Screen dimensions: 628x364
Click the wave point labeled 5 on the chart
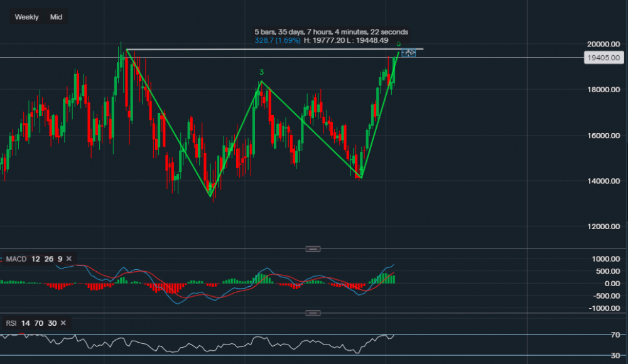[398, 44]
